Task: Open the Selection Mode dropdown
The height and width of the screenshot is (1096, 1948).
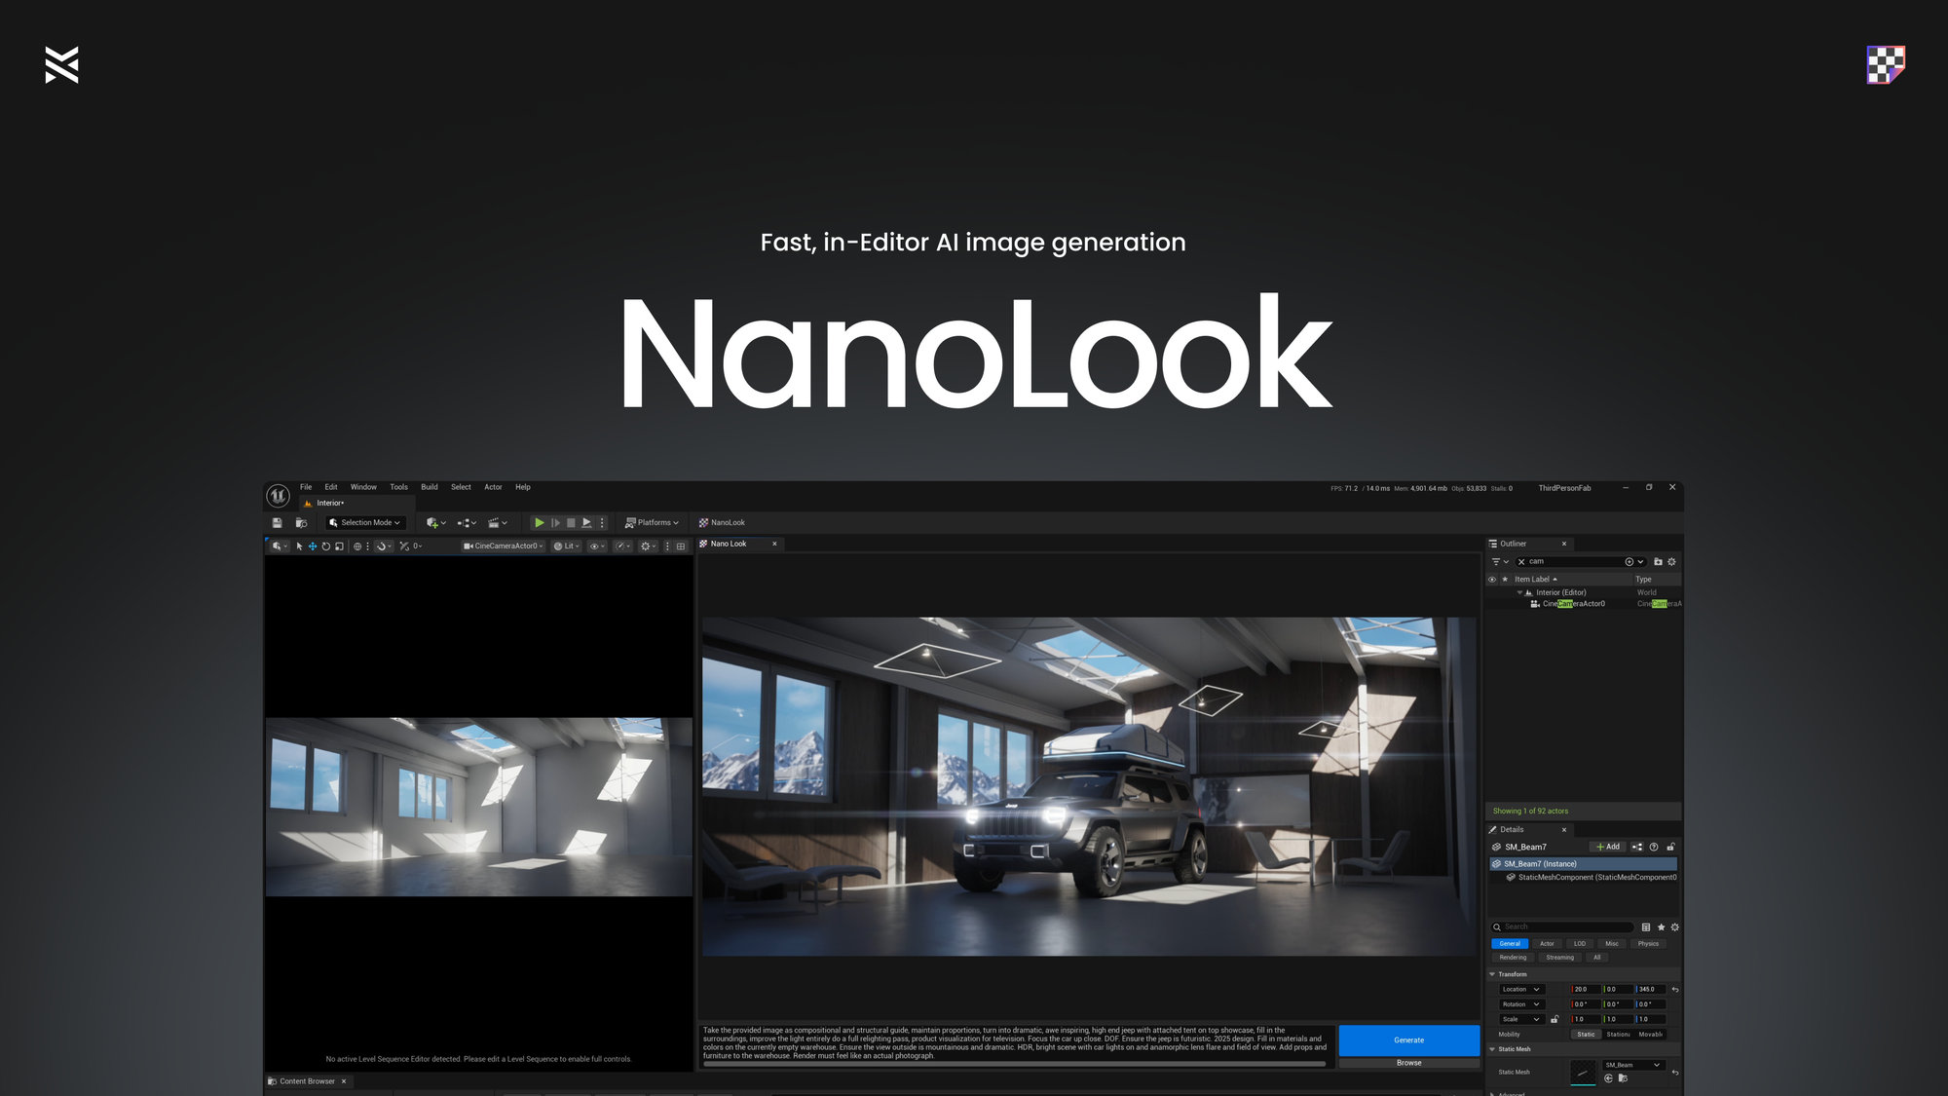Action: pyautogui.click(x=365, y=523)
